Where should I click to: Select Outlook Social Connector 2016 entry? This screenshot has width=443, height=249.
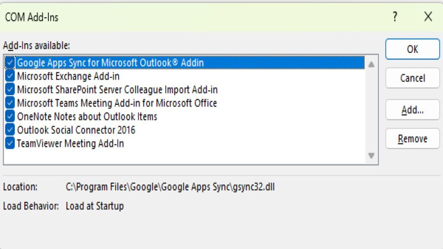tap(76, 130)
